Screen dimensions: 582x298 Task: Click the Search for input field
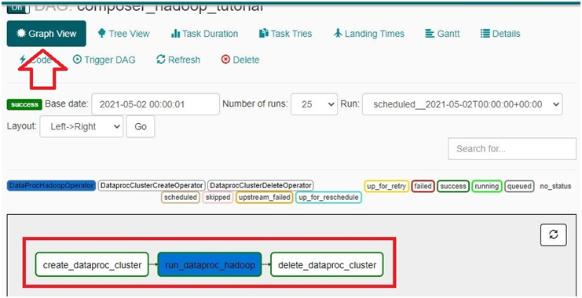512,149
